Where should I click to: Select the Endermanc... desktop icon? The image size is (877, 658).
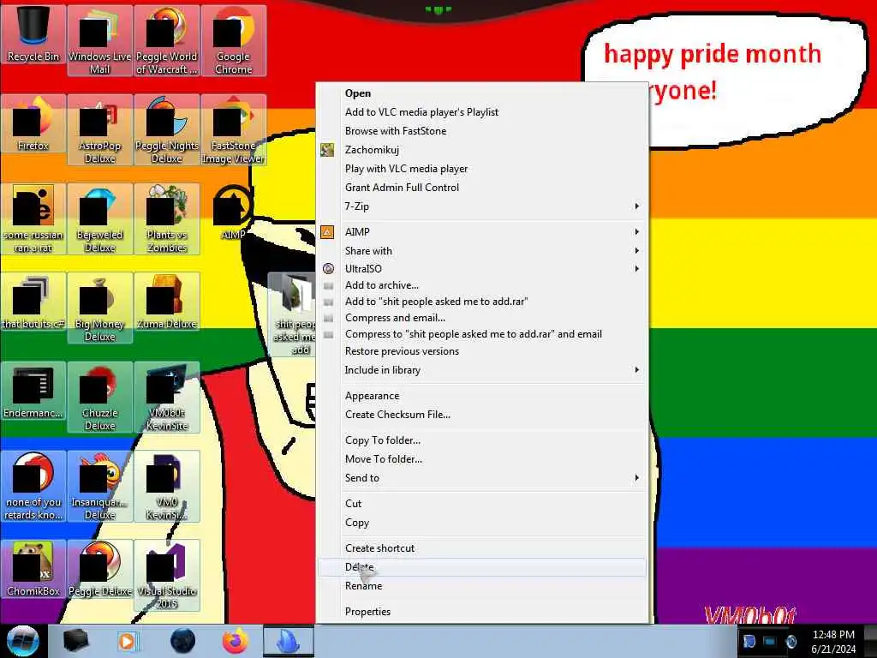pos(33,391)
